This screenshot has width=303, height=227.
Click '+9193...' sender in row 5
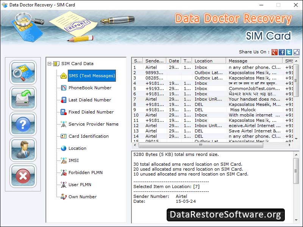[155, 89]
